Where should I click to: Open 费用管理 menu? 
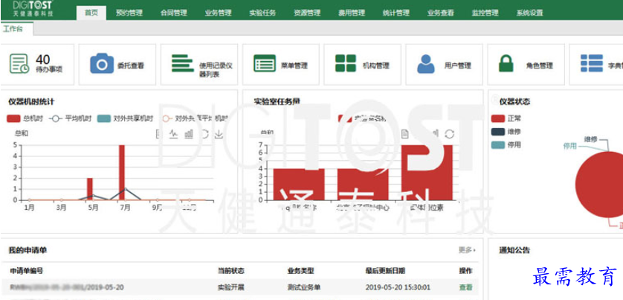coord(352,13)
